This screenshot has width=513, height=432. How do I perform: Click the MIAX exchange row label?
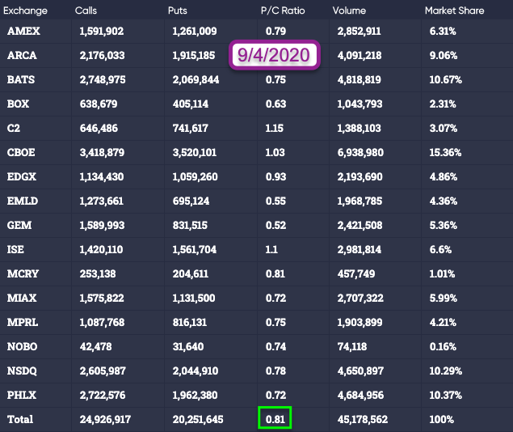point(21,299)
